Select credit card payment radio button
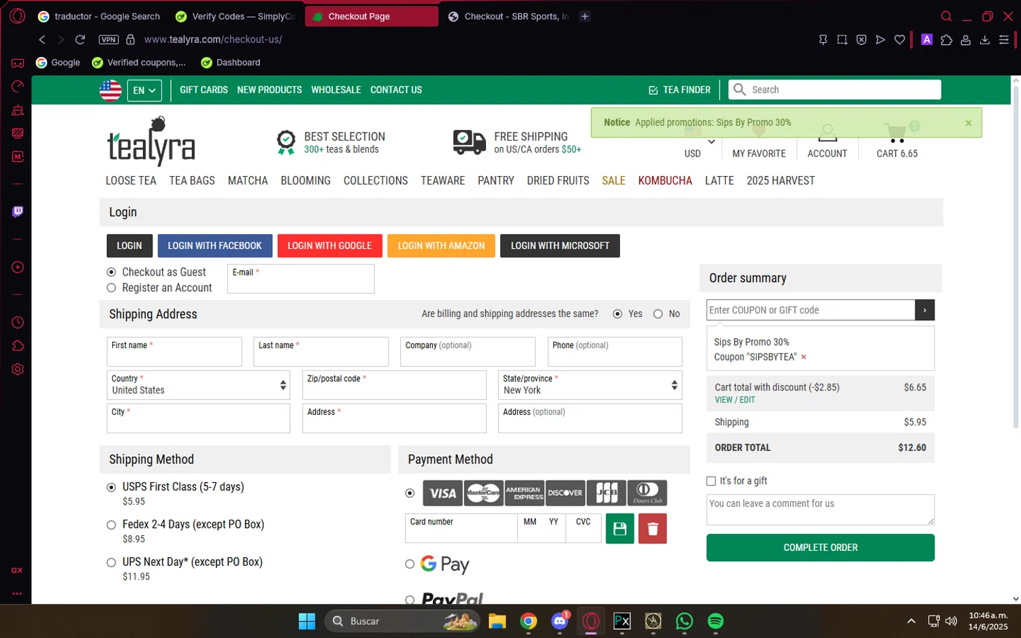 coord(410,493)
